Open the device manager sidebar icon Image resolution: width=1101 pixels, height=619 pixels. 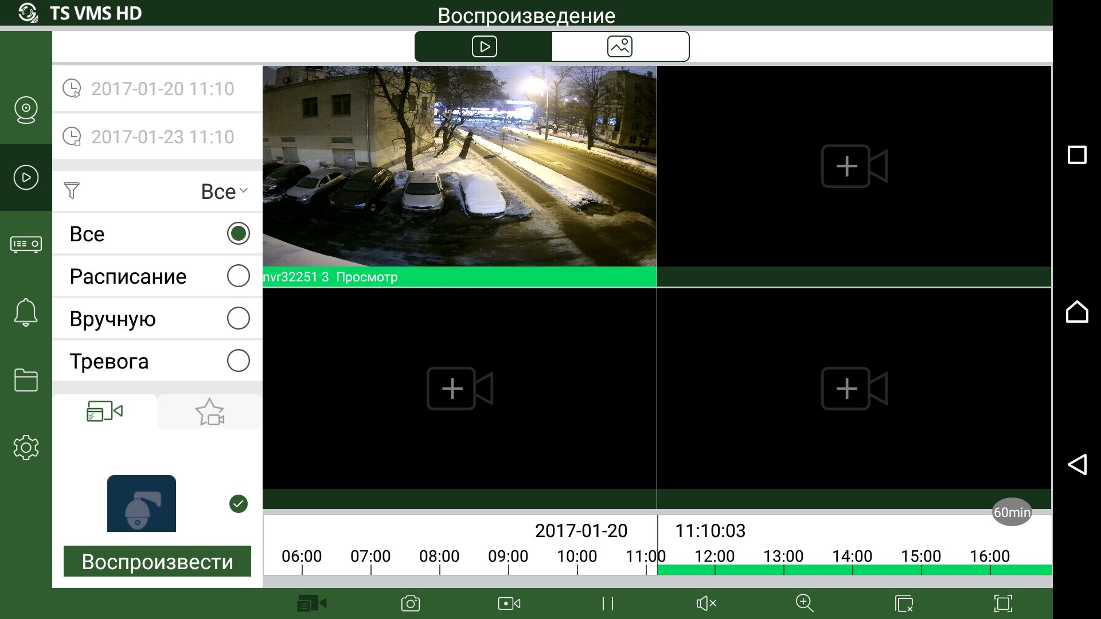[x=26, y=244]
